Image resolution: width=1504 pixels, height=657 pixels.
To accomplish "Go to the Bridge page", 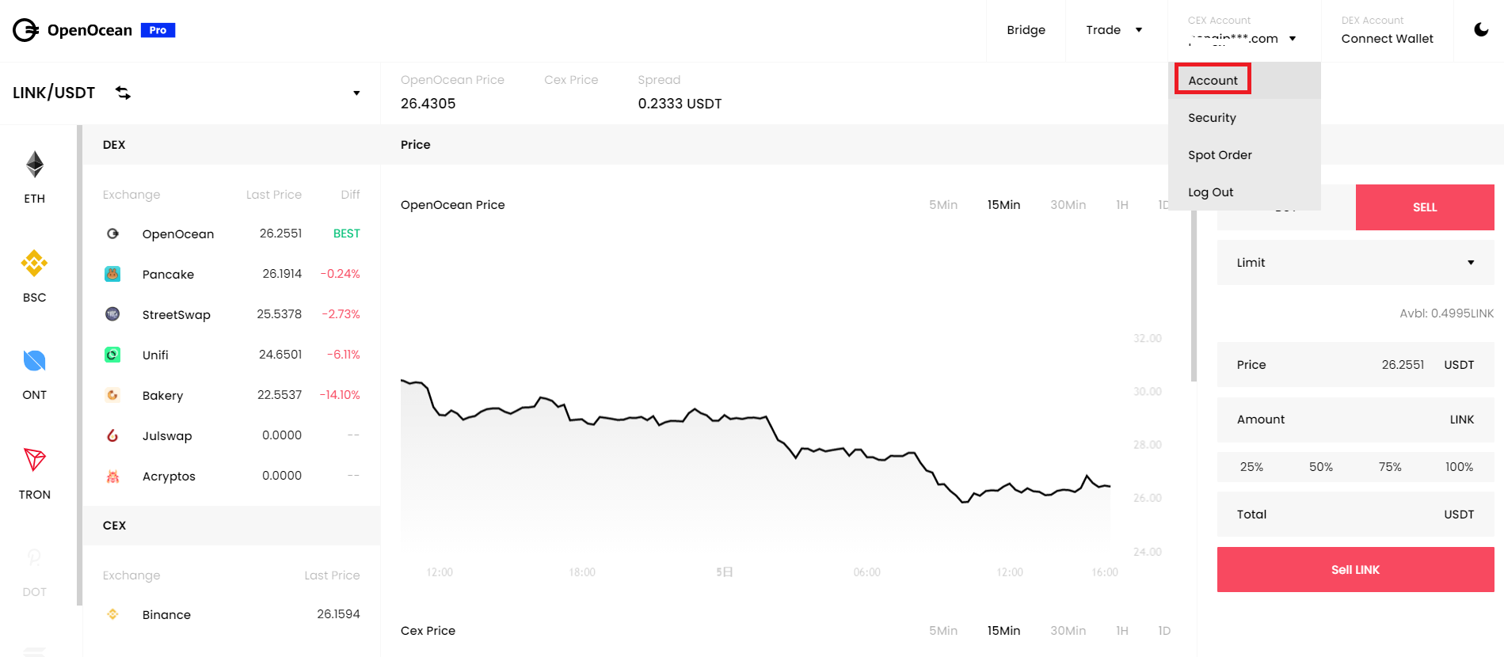I will 1026,30.
